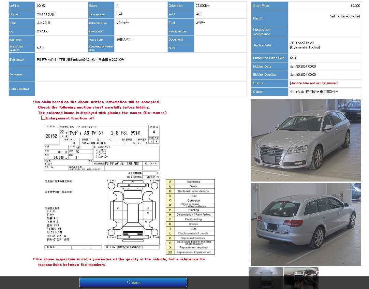The width and height of the screenshot is (369, 289).
Task: Select the A/C value AC
Action: (198, 14)
